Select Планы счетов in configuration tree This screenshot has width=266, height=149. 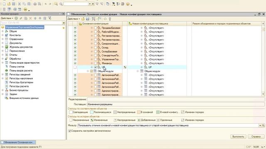click(x=17, y=67)
